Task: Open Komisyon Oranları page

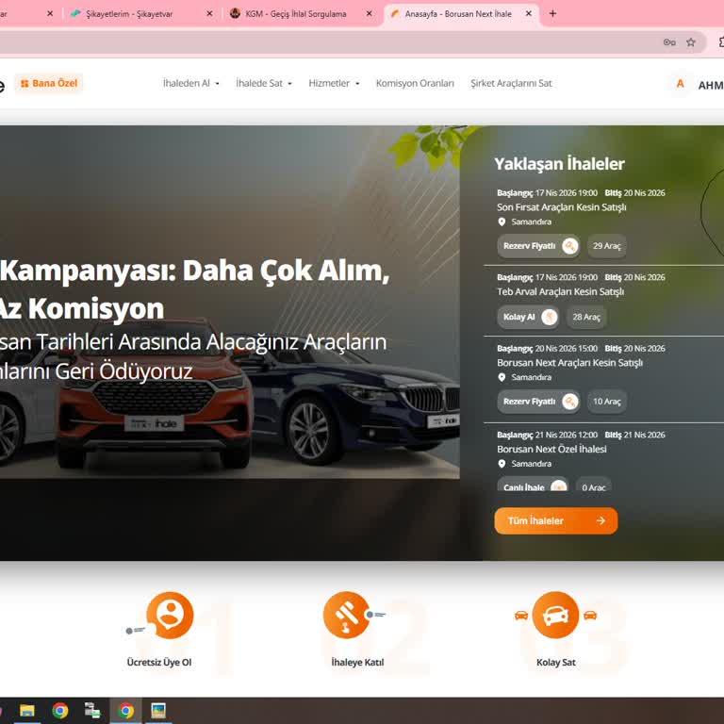Action: point(415,84)
